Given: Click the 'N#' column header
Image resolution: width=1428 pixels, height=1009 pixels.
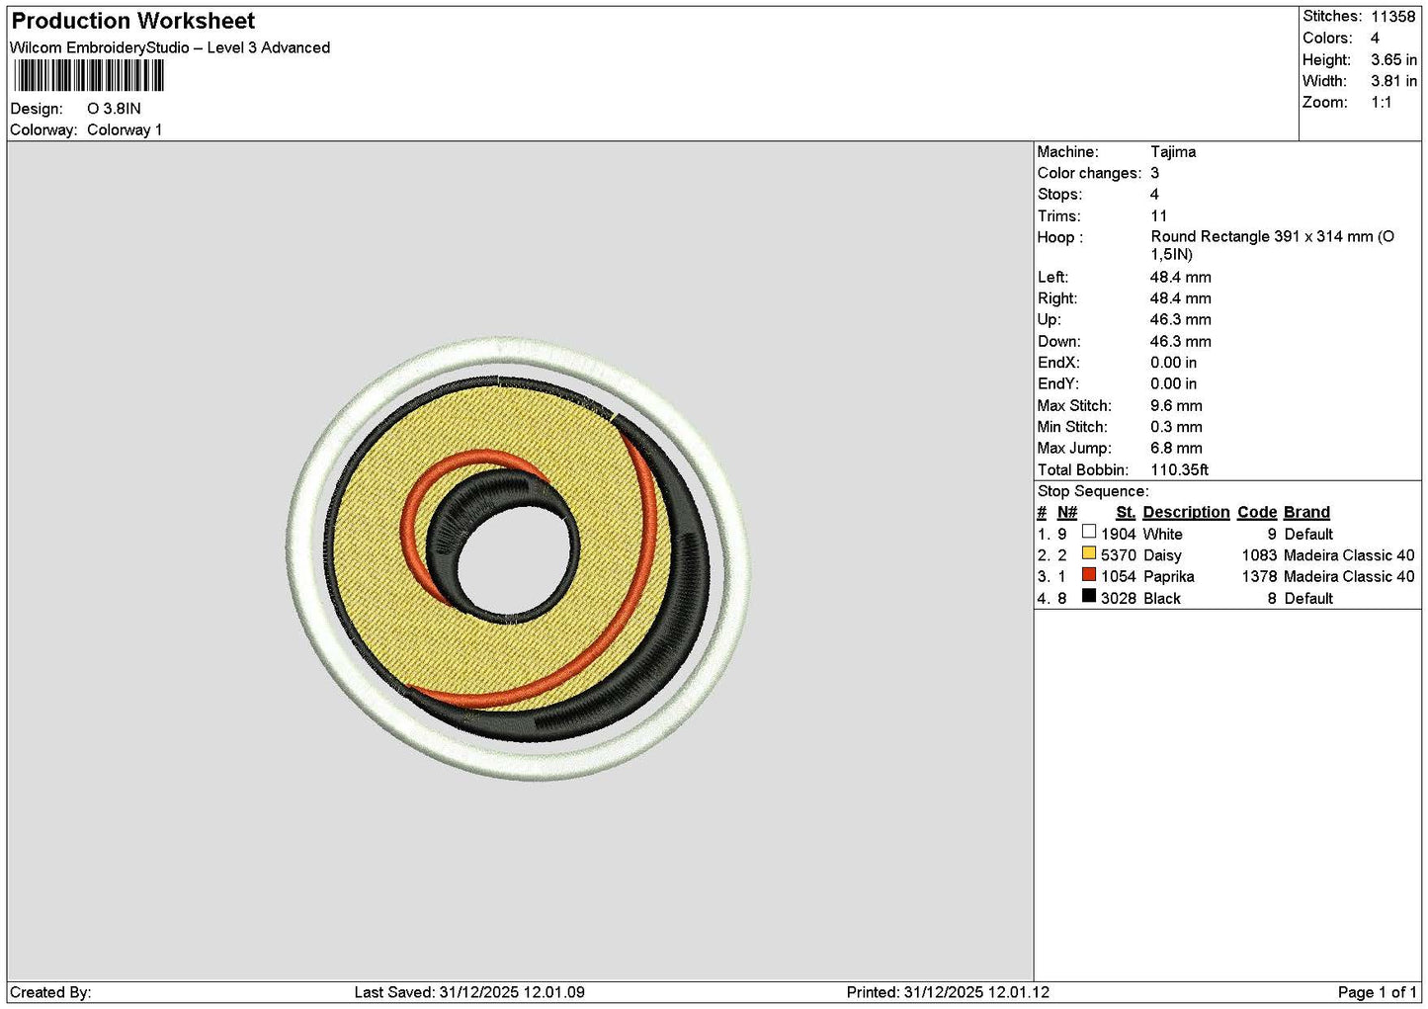Looking at the screenshot, I should click(1067, 513).
